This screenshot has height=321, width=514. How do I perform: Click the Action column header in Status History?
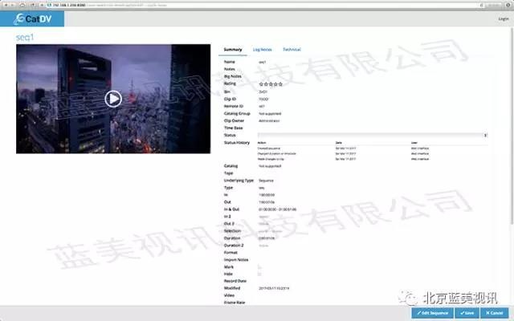(x=262, y=143)
